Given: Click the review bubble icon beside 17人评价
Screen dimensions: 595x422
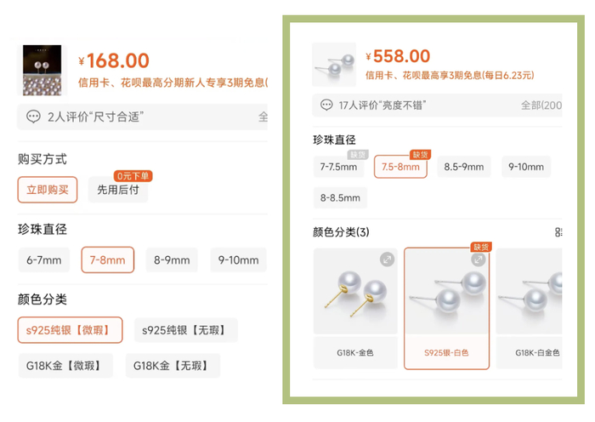Looking at the screenshot, I should 326,105.
